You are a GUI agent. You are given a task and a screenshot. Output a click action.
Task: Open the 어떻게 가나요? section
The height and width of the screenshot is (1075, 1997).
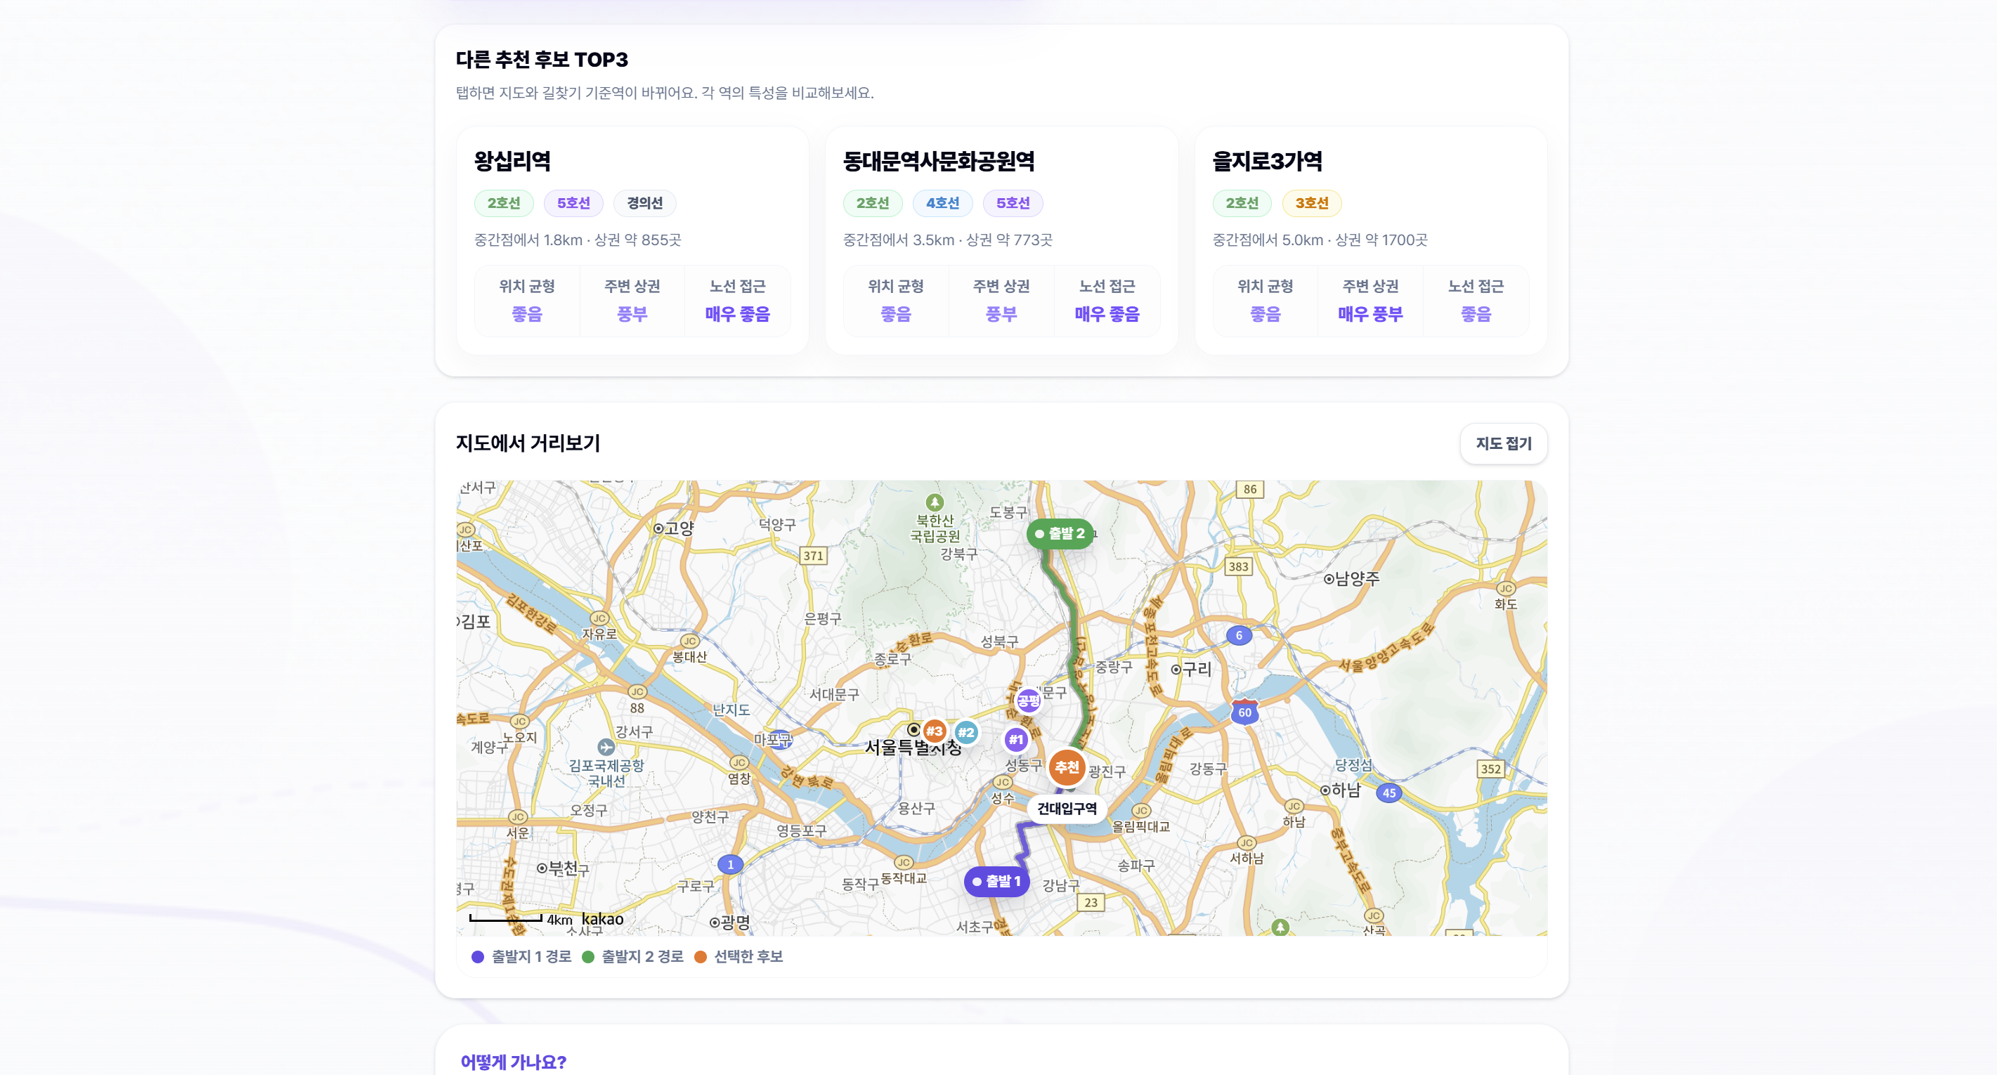[x=513, y=1061]
